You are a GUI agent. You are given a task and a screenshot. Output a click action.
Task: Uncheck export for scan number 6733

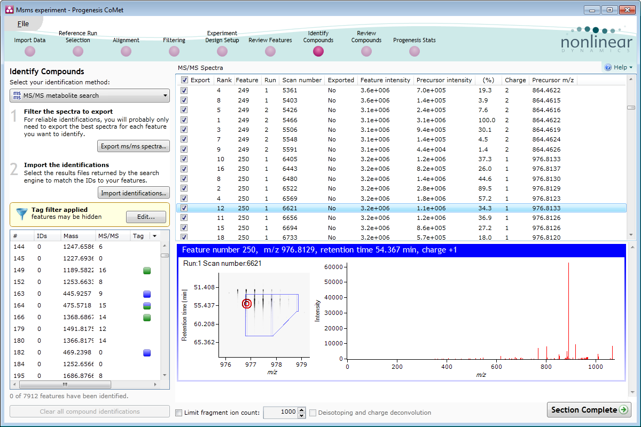click(184, 237)
